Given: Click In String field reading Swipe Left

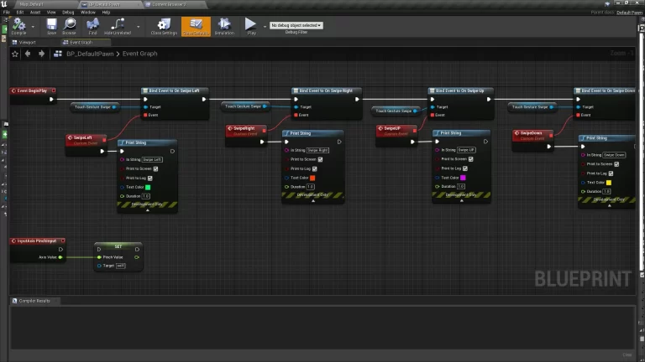Looking at the screenshot, I should [x=152, y=160].
